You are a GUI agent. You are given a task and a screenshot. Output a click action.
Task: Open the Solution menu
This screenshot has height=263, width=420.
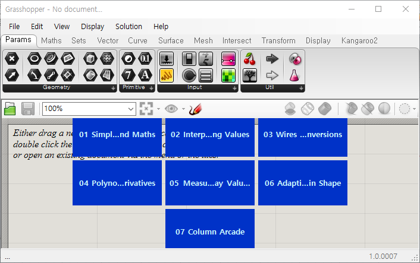point(128,27)
